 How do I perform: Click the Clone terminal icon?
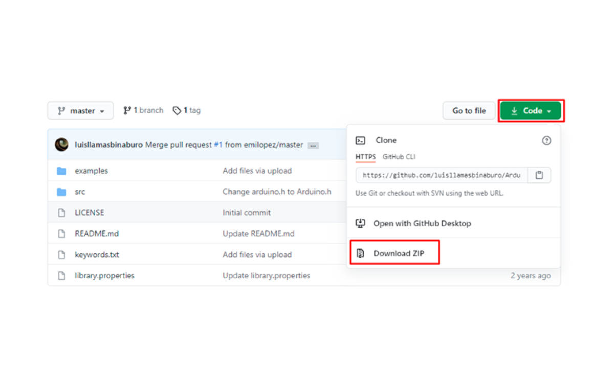(361, 140)
